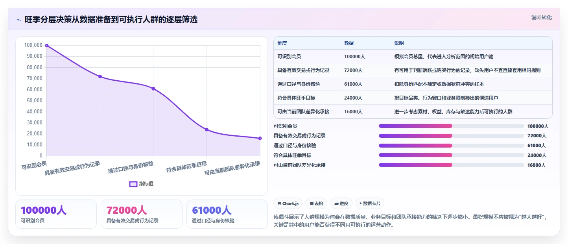This screenshot has height=244, width=568.
Task: Click the 100000人 stat card
Action: 56,214
